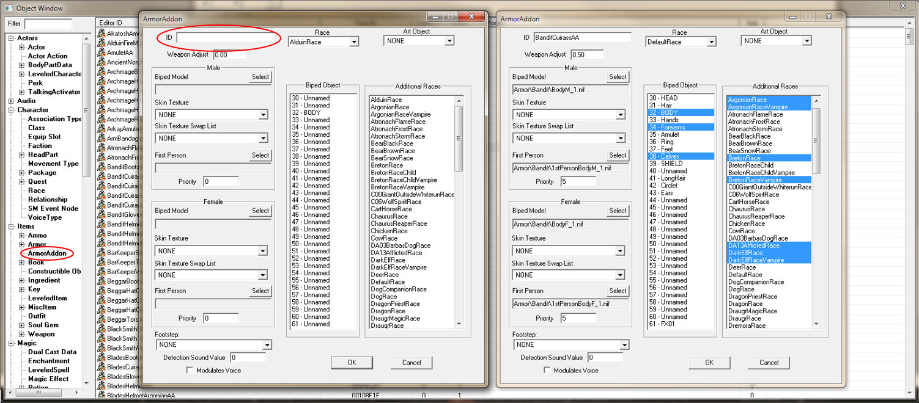Viewport: 919px width, 403px height.
Task: Click Cancel in the BanditCuirassAA dialog
Action: click(x=769, y=362)
